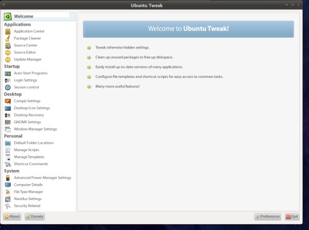309x230 pixels.
Task: Click the Applications category header
Action: click(x=18, y=24)
